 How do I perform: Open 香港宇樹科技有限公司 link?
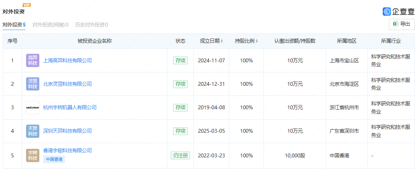(67, 151)
